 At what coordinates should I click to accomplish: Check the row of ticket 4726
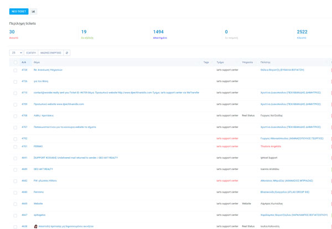tap(15, 82)
